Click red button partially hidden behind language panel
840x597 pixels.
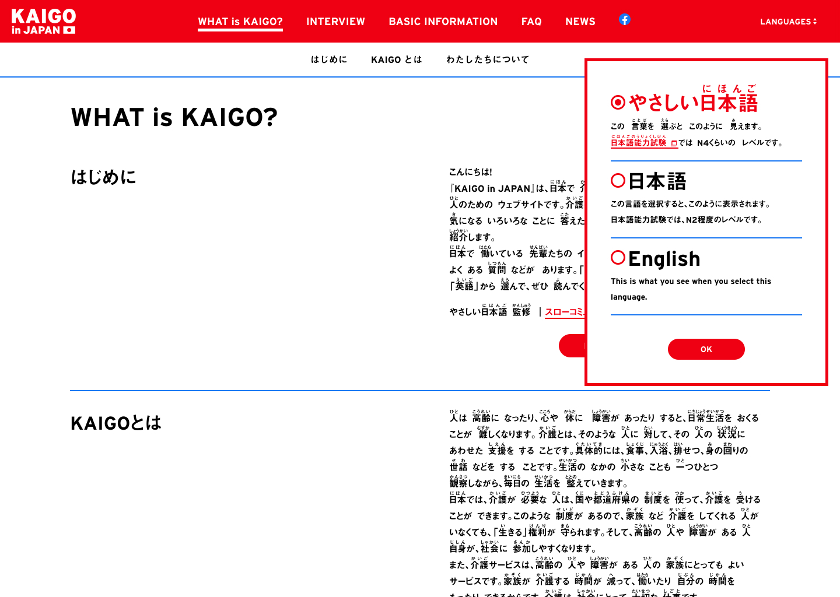(572, 346)
